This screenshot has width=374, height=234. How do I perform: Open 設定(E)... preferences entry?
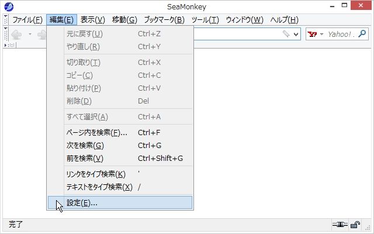[x=120, y=203]
